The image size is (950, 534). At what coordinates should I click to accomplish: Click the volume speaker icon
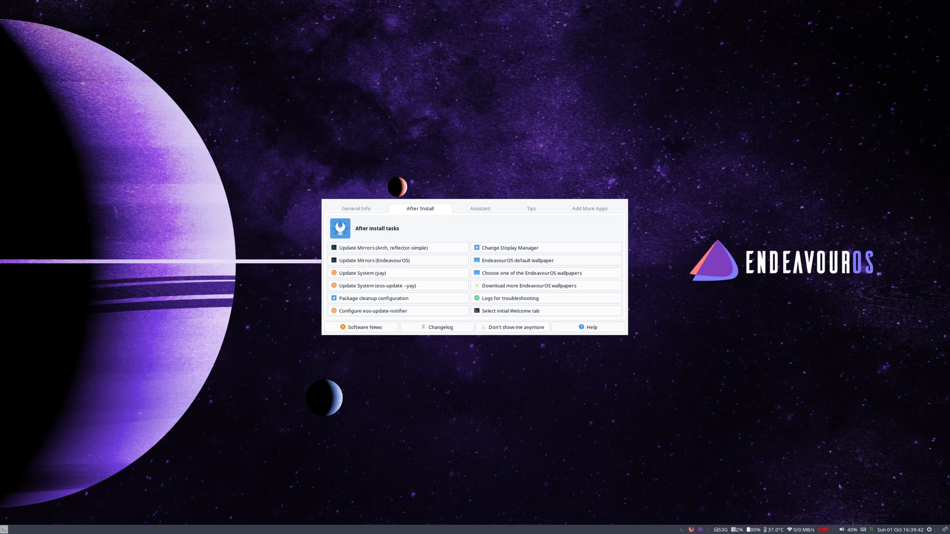point(842,530)
